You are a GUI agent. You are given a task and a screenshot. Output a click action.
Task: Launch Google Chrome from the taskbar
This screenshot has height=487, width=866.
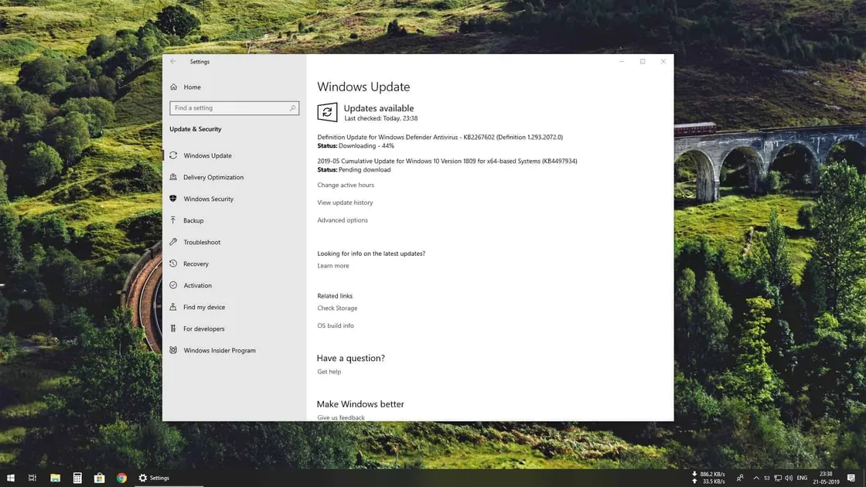click(x=121, y=478)
